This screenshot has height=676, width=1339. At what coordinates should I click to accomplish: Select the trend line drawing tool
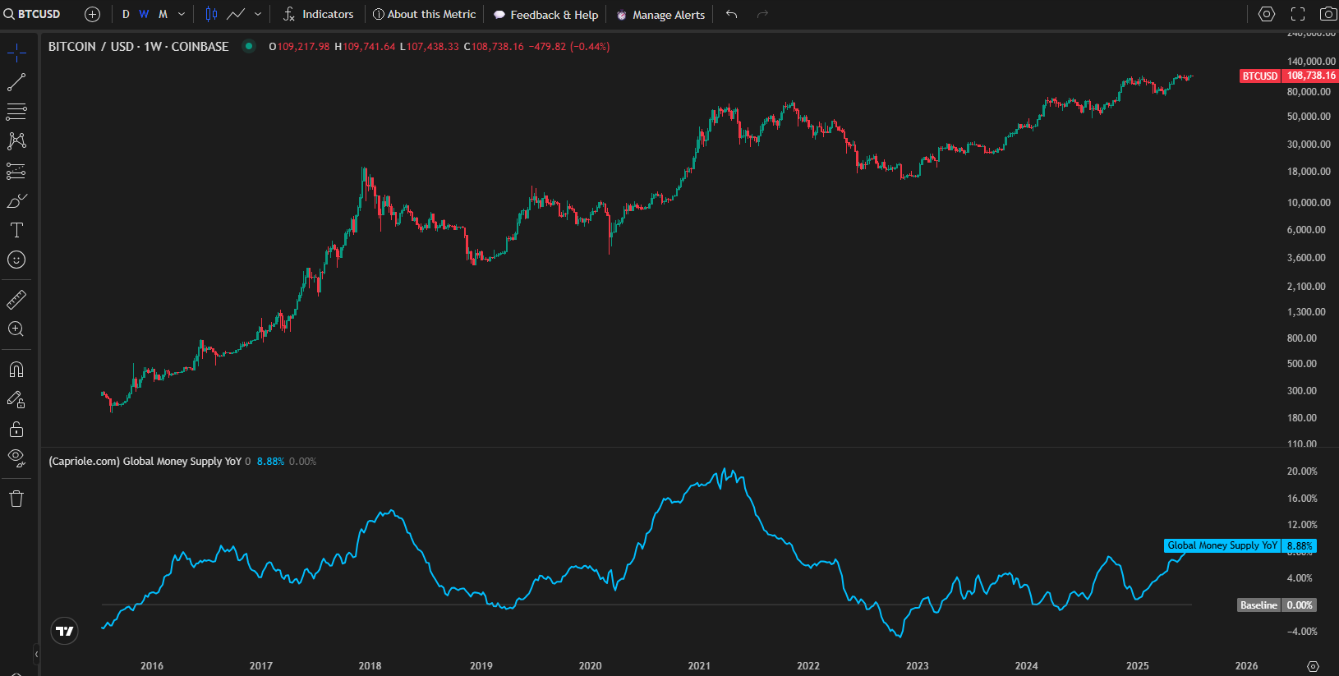click(x=16, y=82)
